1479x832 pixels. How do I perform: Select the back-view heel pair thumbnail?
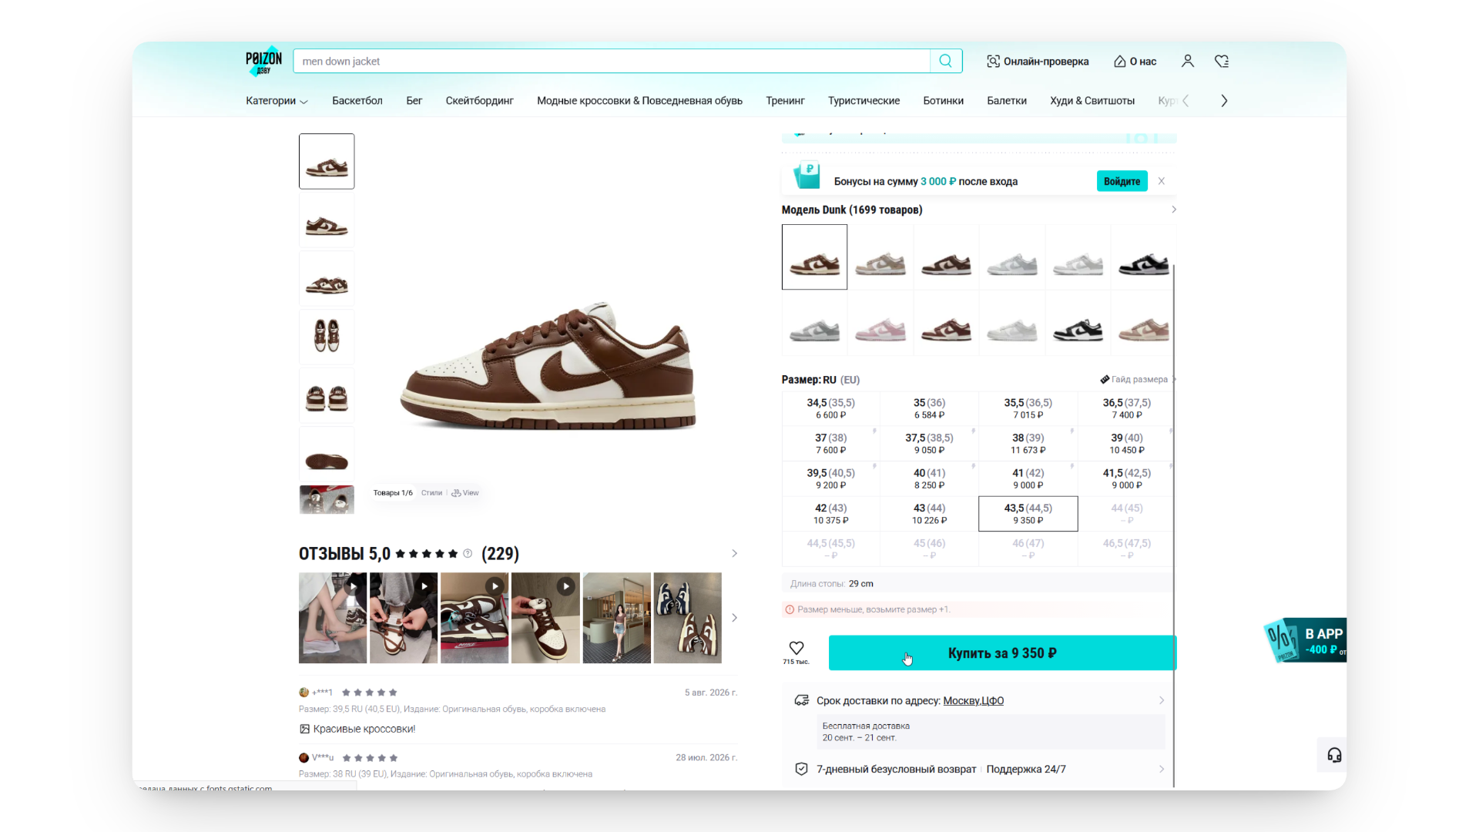pos(327,395)
